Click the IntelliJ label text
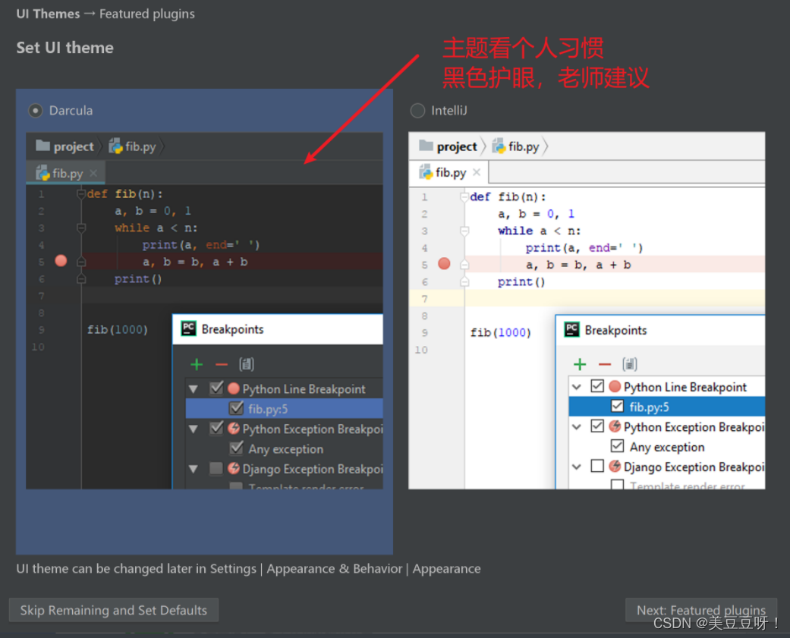The height and width of the screenshot is (638, 790). [x=449, y=110]
